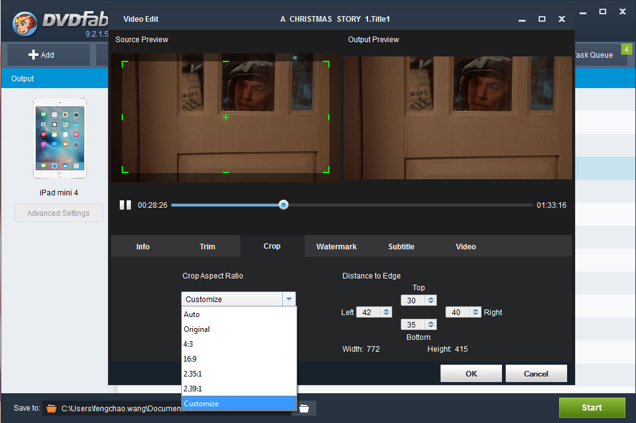This screenshot has height=423, width=636.
Task: Collapse the Crop Aspect Ratio dropdown arrow
Action: point(289,299)
